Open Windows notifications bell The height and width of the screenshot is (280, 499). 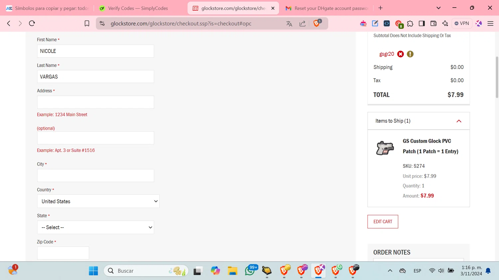[488, 271]
